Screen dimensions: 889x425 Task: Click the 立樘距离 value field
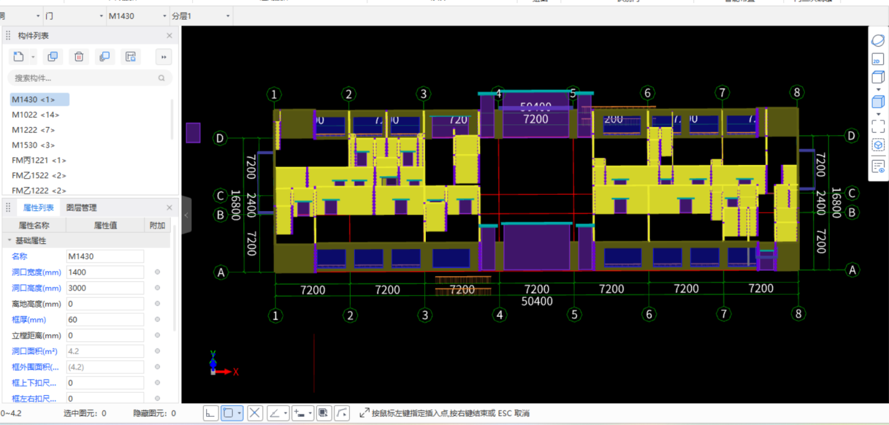pyautogui.click(x=105, y=335)
